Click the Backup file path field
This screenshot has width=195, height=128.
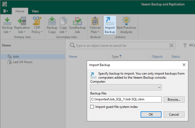click(126, 99)
